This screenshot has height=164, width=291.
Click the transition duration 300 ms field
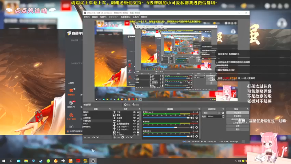click(214, 116)
